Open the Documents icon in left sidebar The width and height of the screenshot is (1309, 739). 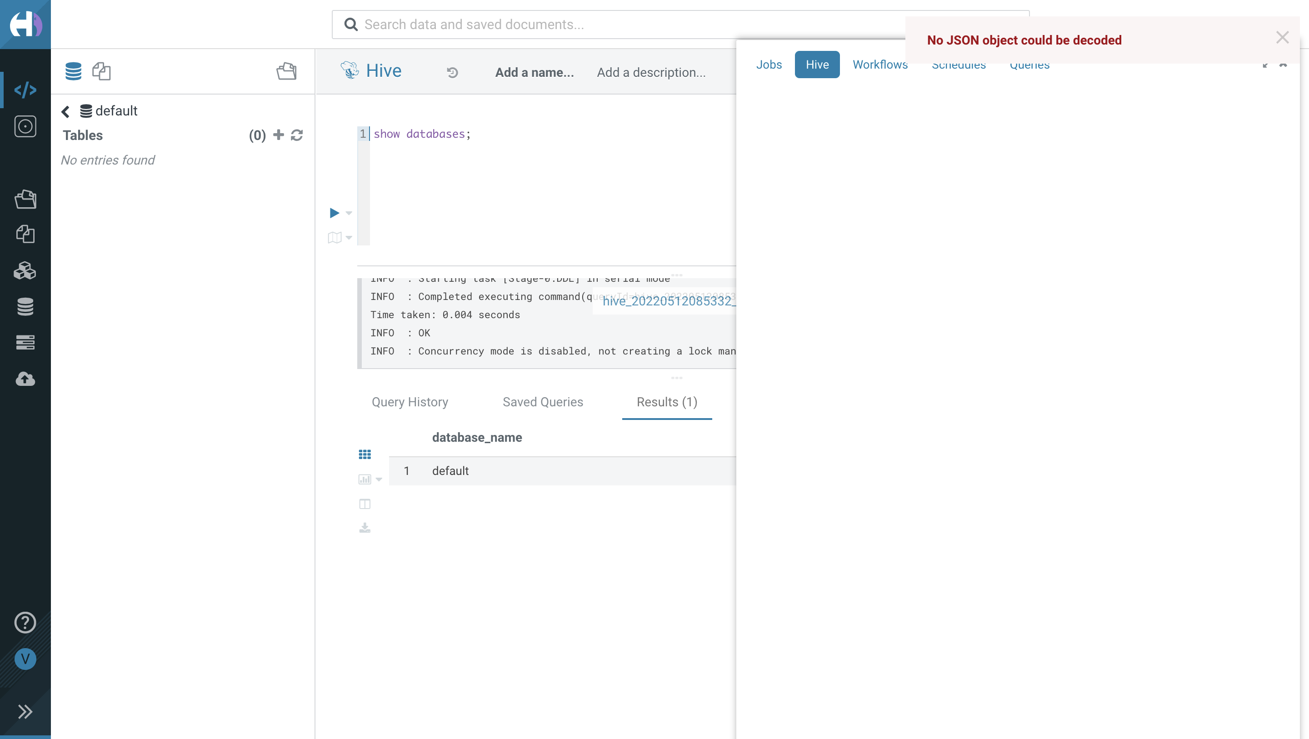25,235
